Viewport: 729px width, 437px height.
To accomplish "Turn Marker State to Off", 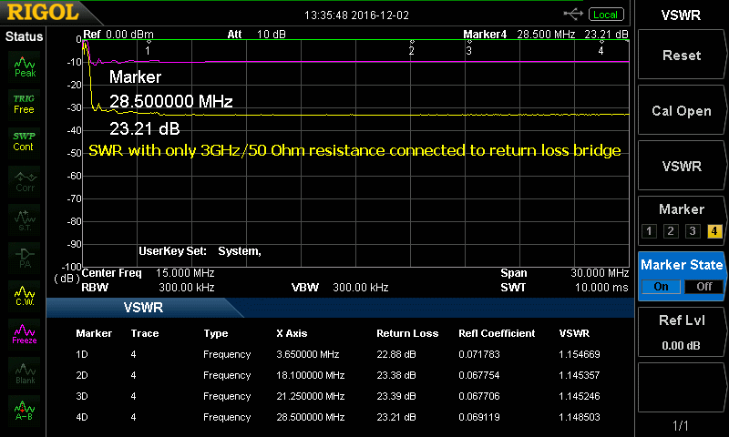I will [703, 286].
